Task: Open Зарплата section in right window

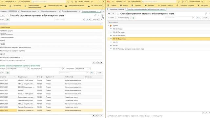Action: (136, 6)
